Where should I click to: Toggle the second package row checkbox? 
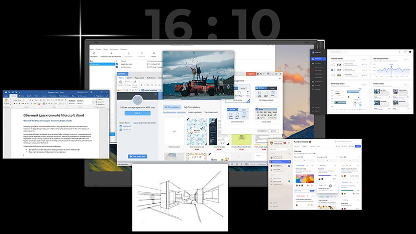click(116, 67)
